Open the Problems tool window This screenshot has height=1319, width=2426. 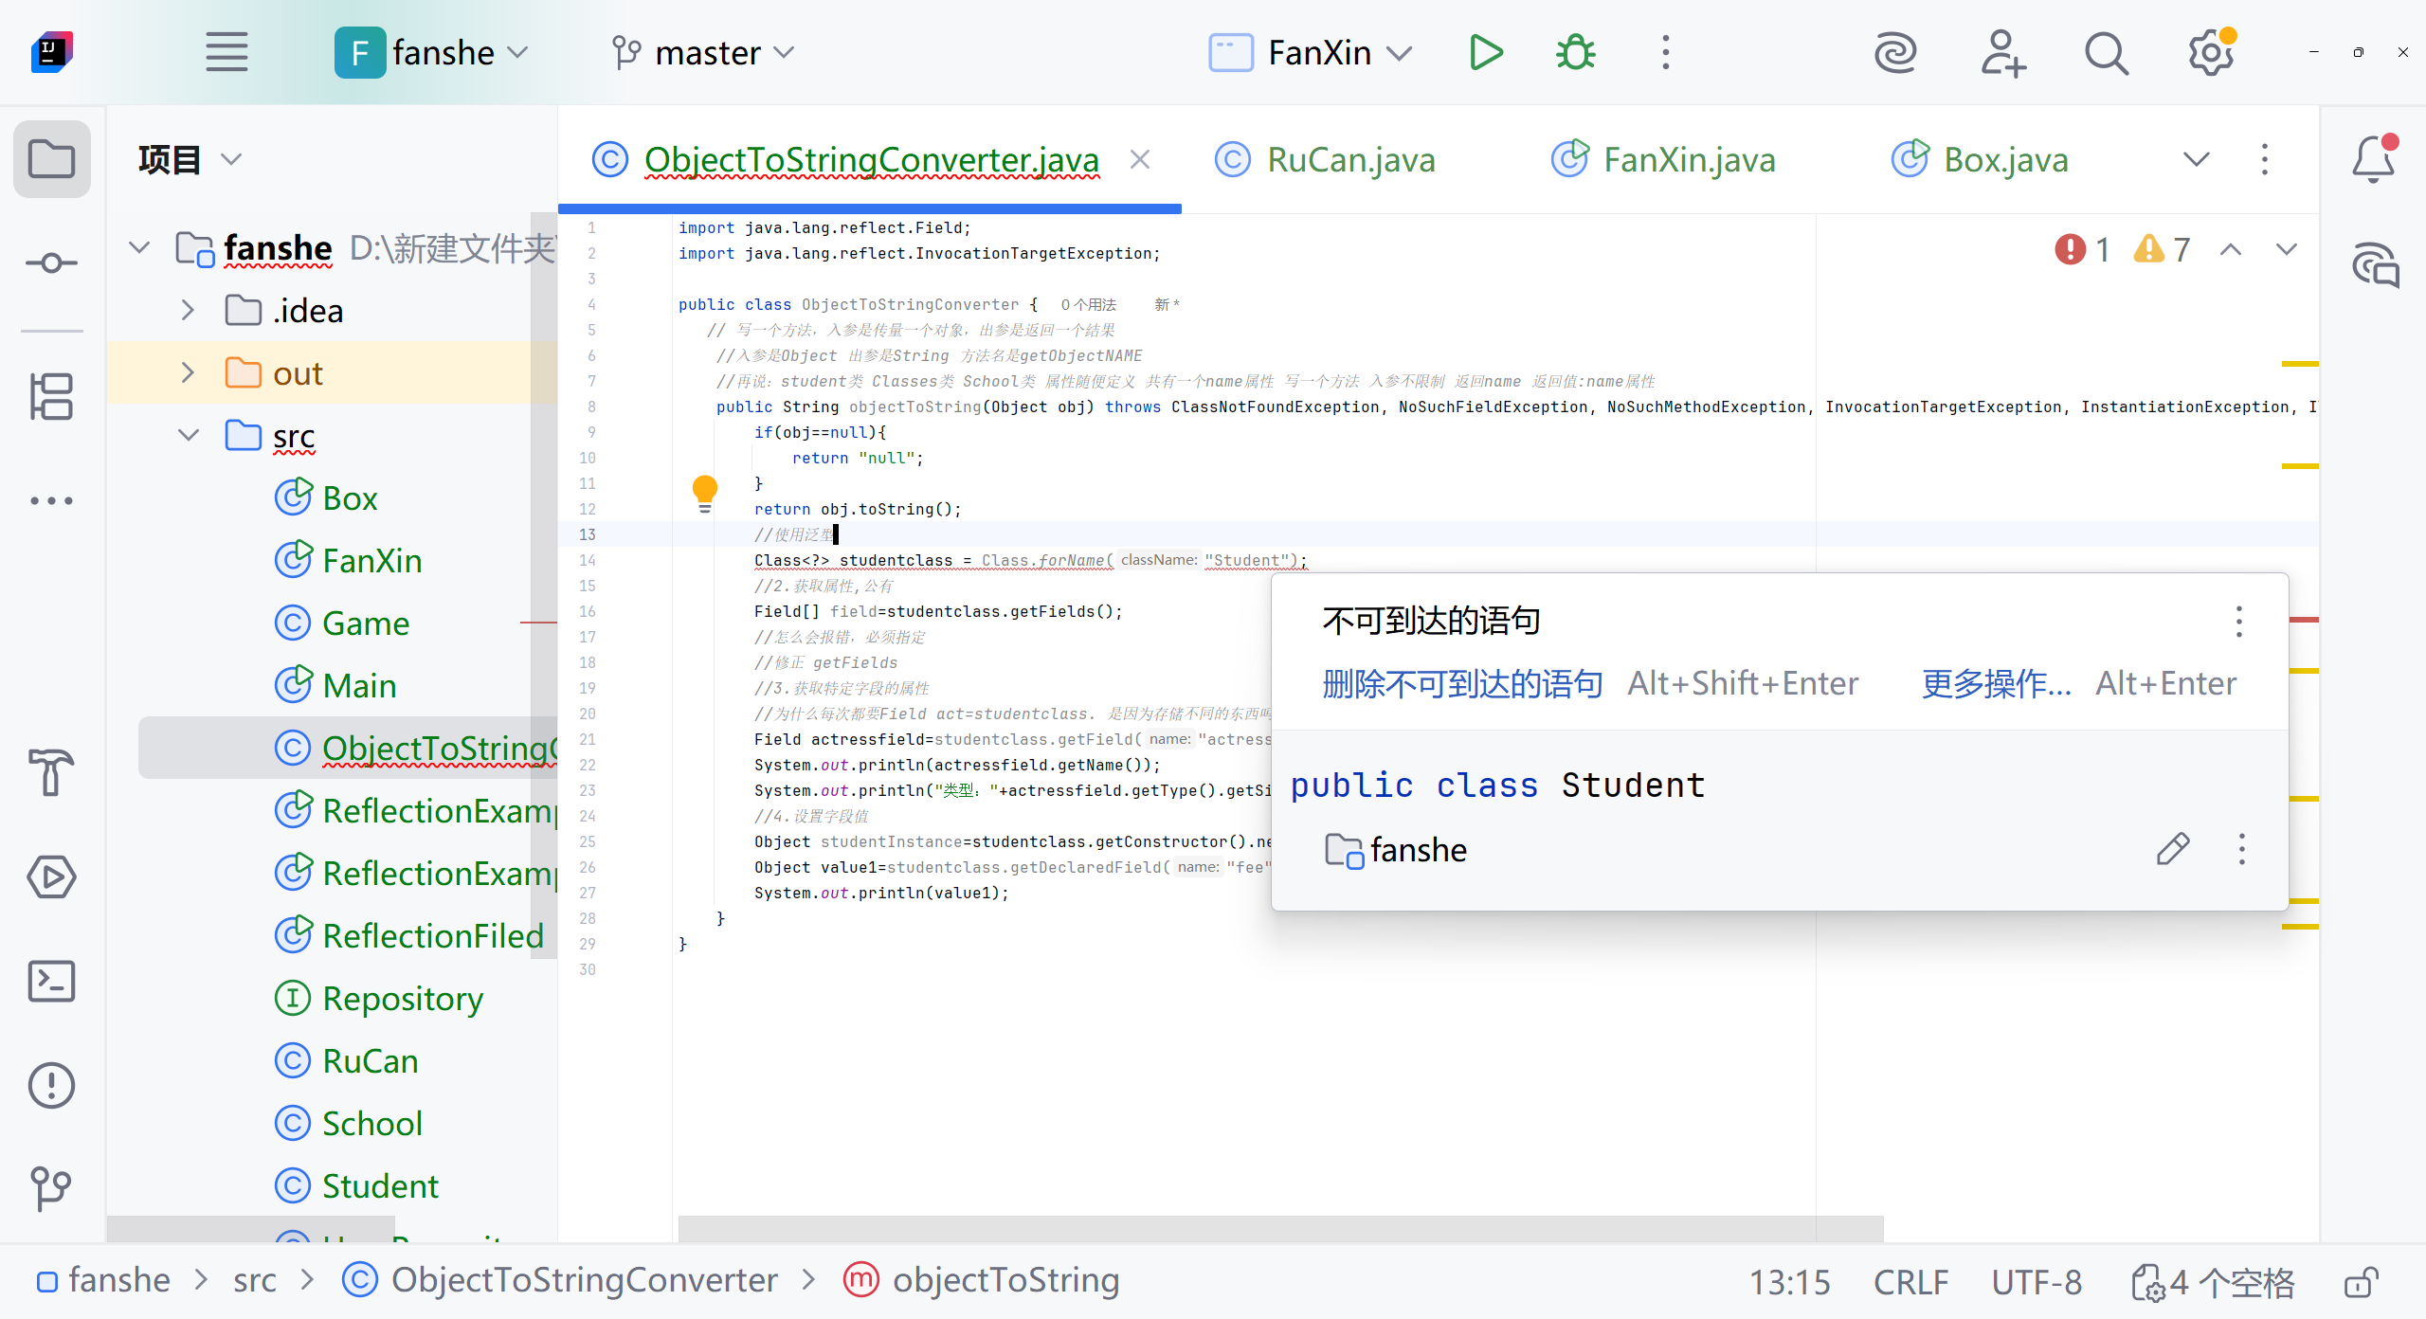(51, 1085)
